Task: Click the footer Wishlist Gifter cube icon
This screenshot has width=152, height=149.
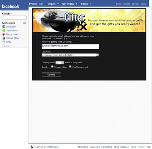Action: click(x=32, y=147)
